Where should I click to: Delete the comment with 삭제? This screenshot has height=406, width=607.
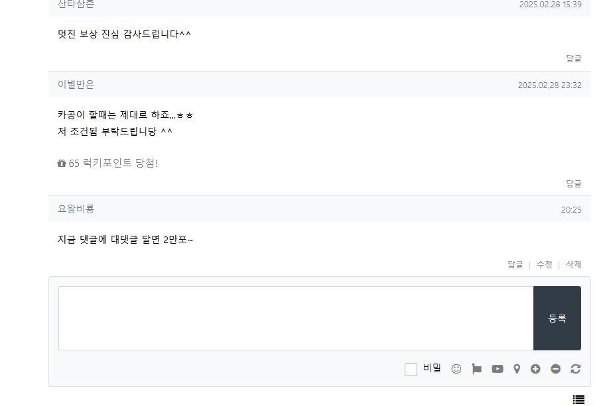[573, 264]
